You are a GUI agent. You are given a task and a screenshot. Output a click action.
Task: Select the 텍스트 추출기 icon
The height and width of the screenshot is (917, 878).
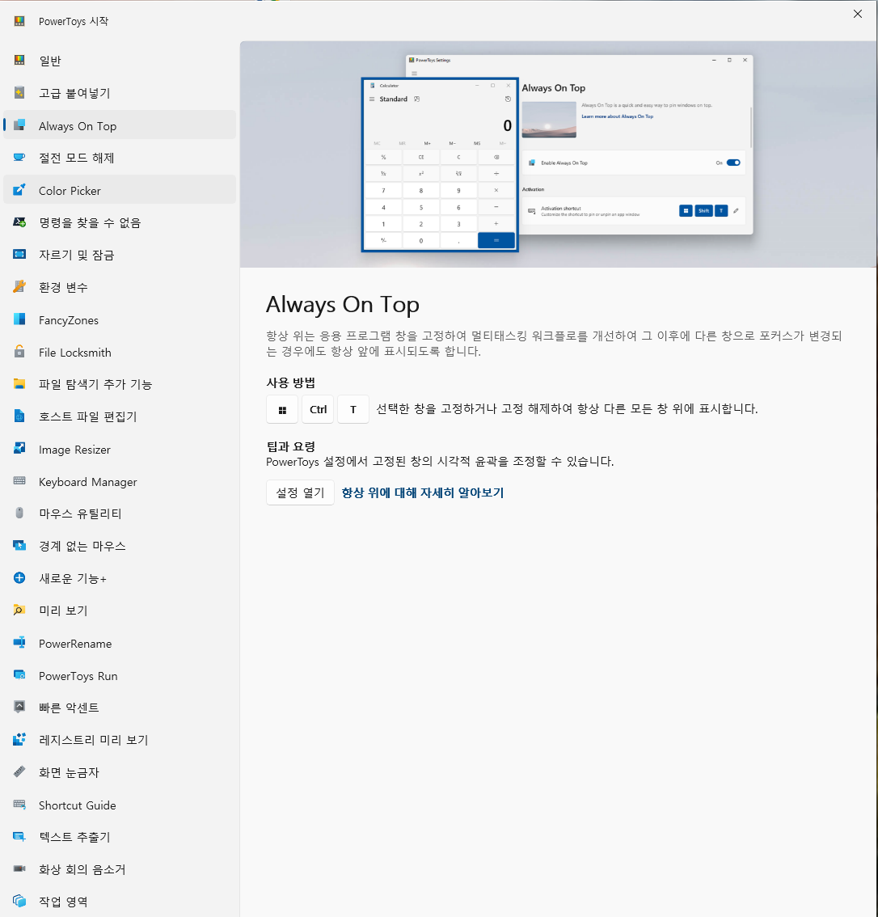click(19, 836)
